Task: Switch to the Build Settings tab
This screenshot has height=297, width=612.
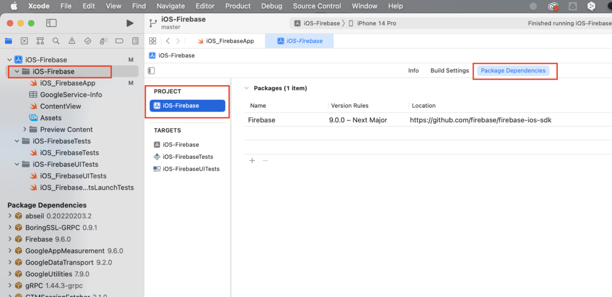Action: pos(449,71)
